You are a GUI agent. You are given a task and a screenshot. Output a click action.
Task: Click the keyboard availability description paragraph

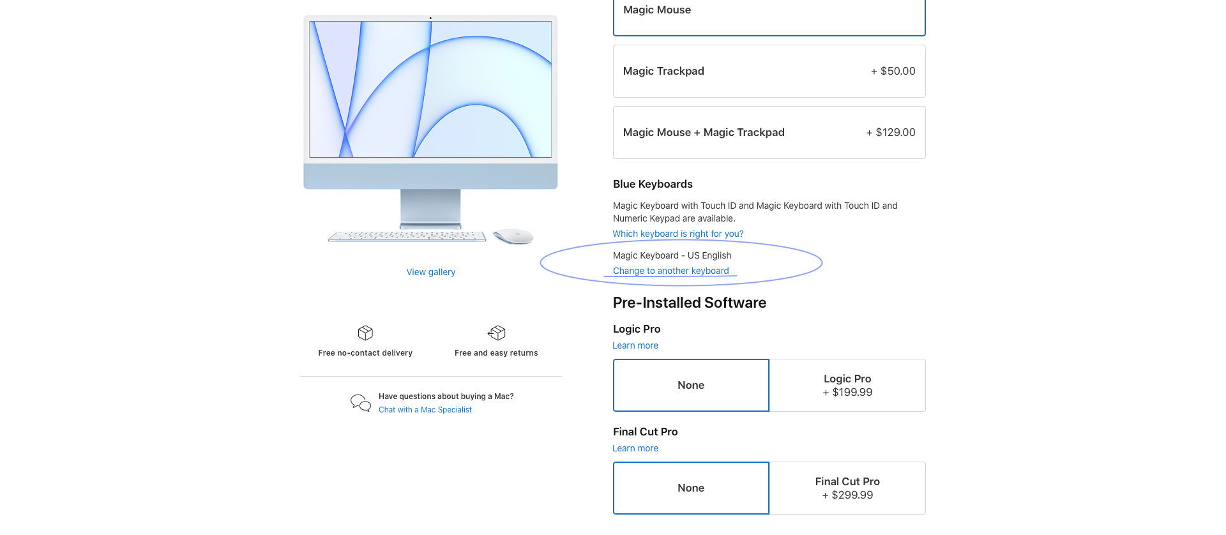point(755,212)
